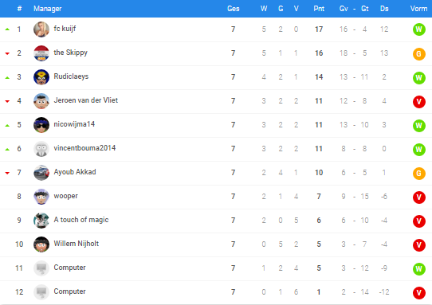This screenshot has height=305, width=432.
Task: Click the red down arrow beside rank 2
Action: click(7, 53)
